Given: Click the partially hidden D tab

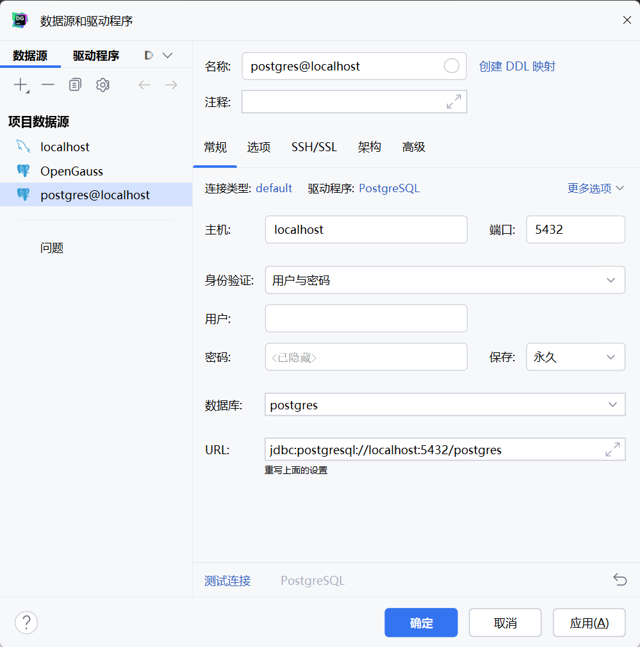Looking at the screenshot, I should [x=149, y=55].
